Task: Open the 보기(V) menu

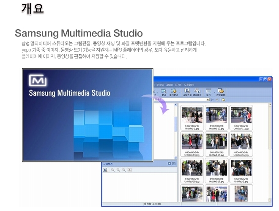Action: click(160, 85)
